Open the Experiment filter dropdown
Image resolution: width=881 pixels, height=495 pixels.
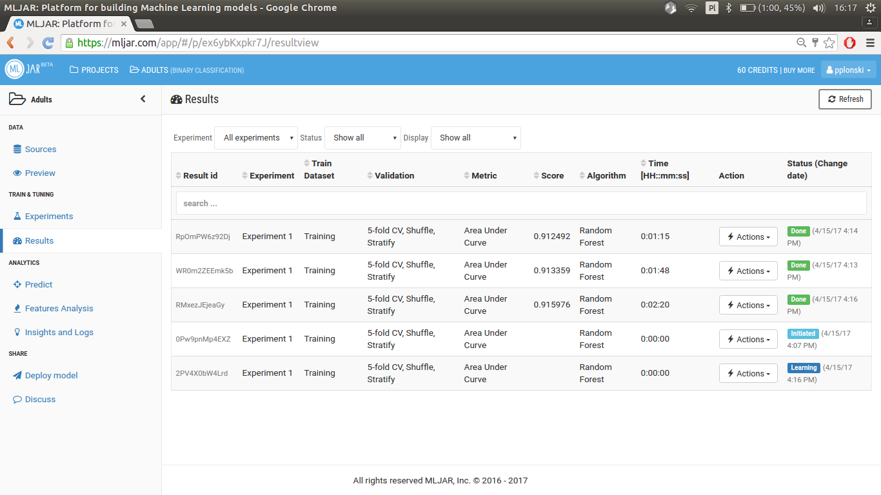[256, 138]
